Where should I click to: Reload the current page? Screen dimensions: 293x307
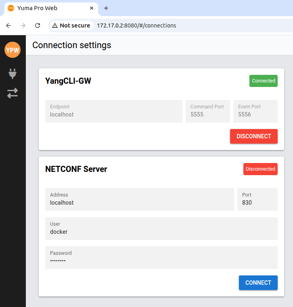pyautogui.click(x=38, y=25)
